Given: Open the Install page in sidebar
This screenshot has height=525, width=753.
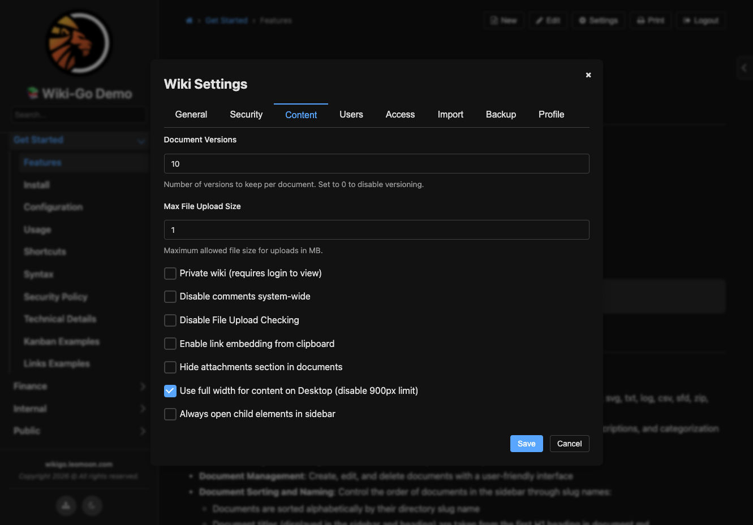Looking at the screenshot, I should coord(37,185).
